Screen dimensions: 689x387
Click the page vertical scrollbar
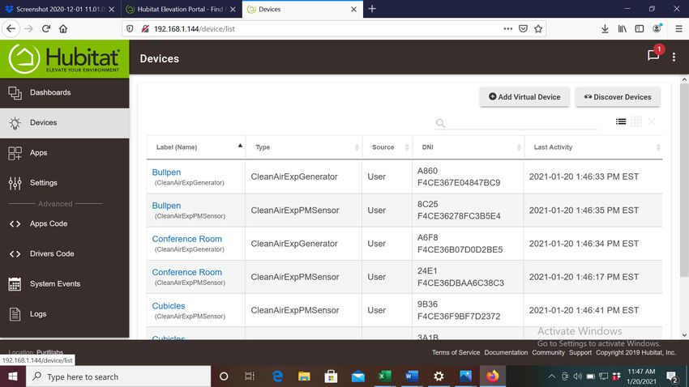684,180
